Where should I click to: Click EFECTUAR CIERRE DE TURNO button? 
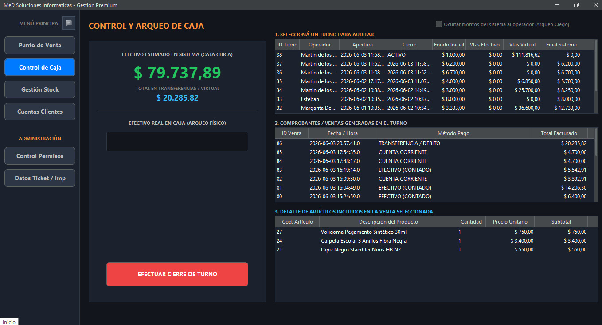tap(177, 274)
